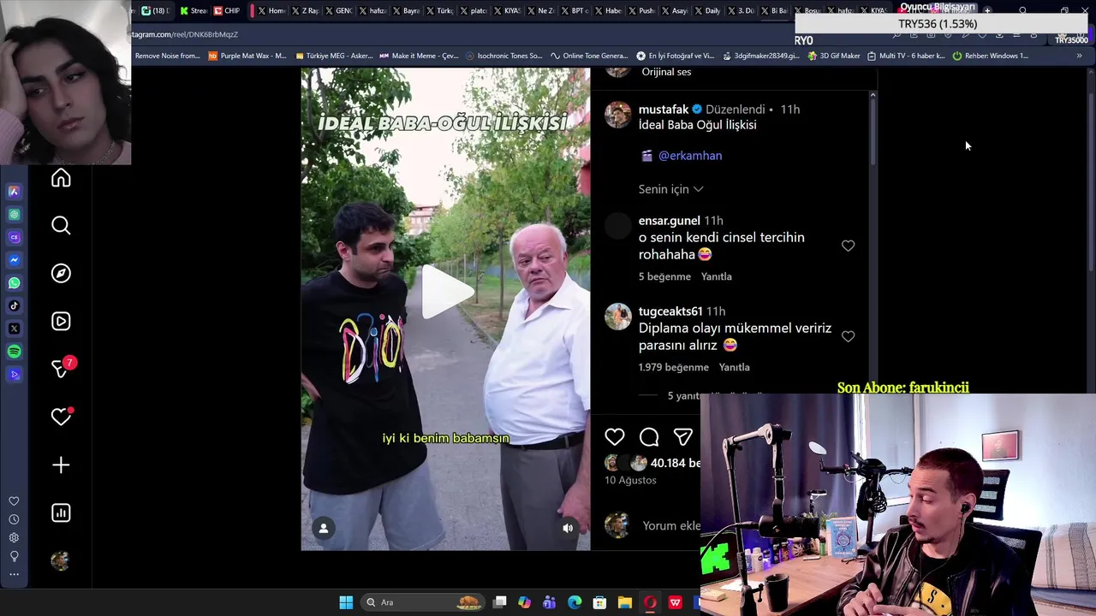The width and height of the screenshot is (1096, 616).
Task: Open Opera sidebar settings gear
Action: pyautogui.click(x=14, y=538)
